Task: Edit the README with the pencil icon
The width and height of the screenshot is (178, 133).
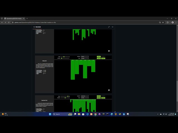Action: (x=109, y=27)
